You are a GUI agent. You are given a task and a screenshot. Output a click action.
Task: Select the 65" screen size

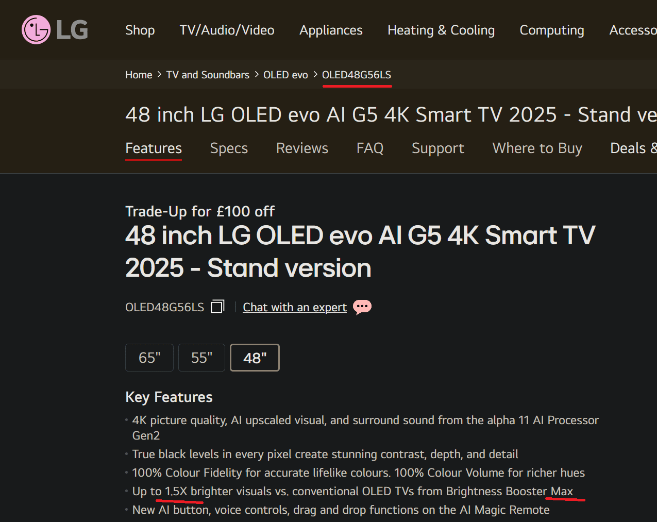(x=149, y=358)
